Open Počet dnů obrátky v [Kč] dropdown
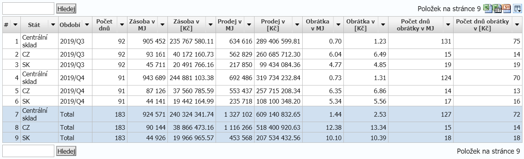The width and height of the screenshot is (524, 159). pos(516,25)
